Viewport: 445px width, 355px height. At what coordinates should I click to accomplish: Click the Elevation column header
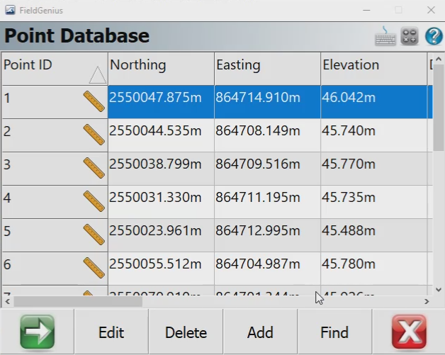pos(373,66)
